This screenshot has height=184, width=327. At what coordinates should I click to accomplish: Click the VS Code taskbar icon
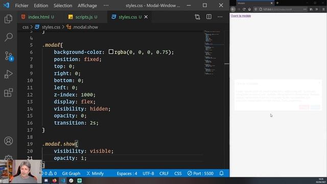(x=63, y=180)
